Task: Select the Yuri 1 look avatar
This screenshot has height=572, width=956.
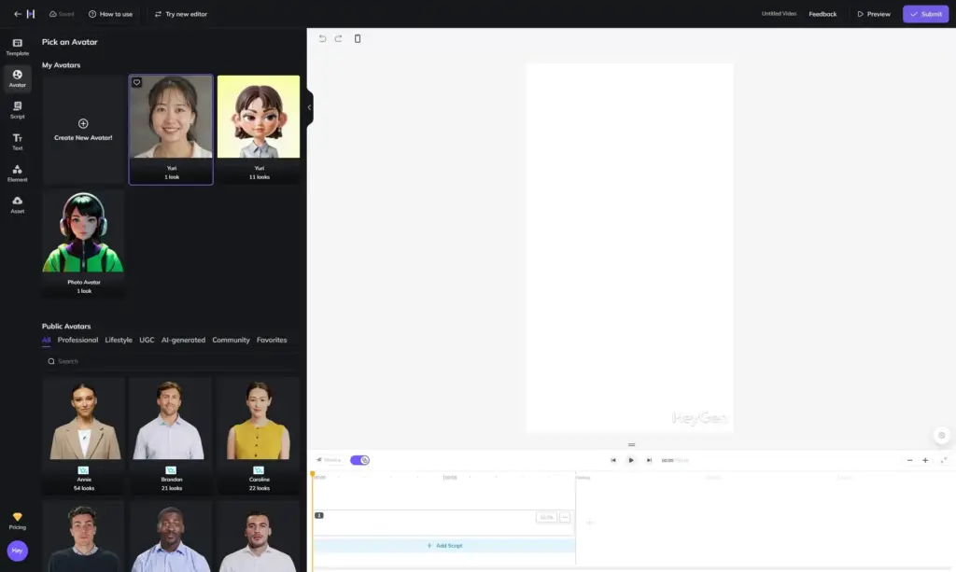Action: 171,130
